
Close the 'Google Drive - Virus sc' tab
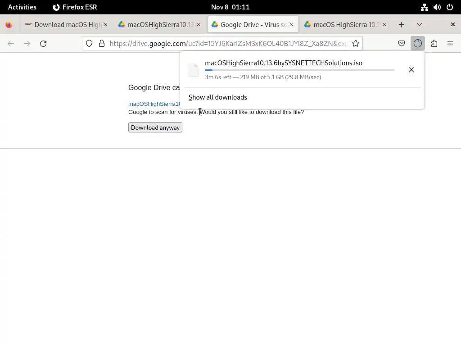click(x=291, y=24)
